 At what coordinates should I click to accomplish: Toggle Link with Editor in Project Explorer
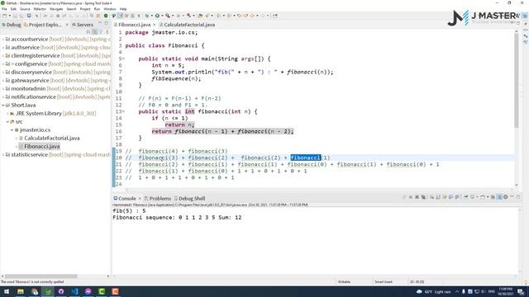tap(95, 31)
